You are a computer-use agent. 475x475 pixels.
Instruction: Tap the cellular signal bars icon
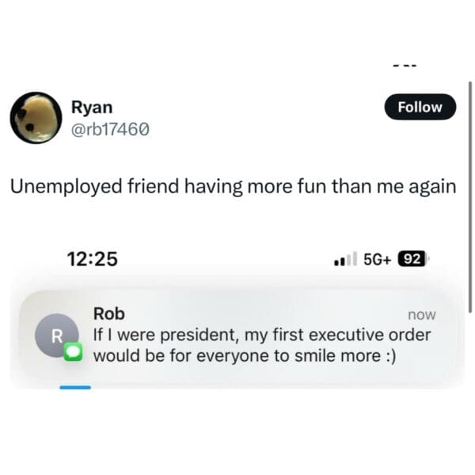pyautogui.click(x=345, y=260)
